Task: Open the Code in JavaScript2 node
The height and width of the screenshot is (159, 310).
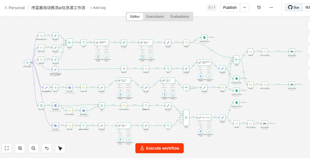Action: pyautogui.click(x=265, y=52)
